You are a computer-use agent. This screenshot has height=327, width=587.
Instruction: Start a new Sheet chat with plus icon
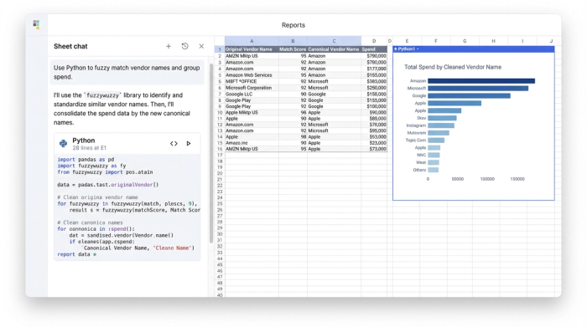pyautogui.click(x=169, y=46)
